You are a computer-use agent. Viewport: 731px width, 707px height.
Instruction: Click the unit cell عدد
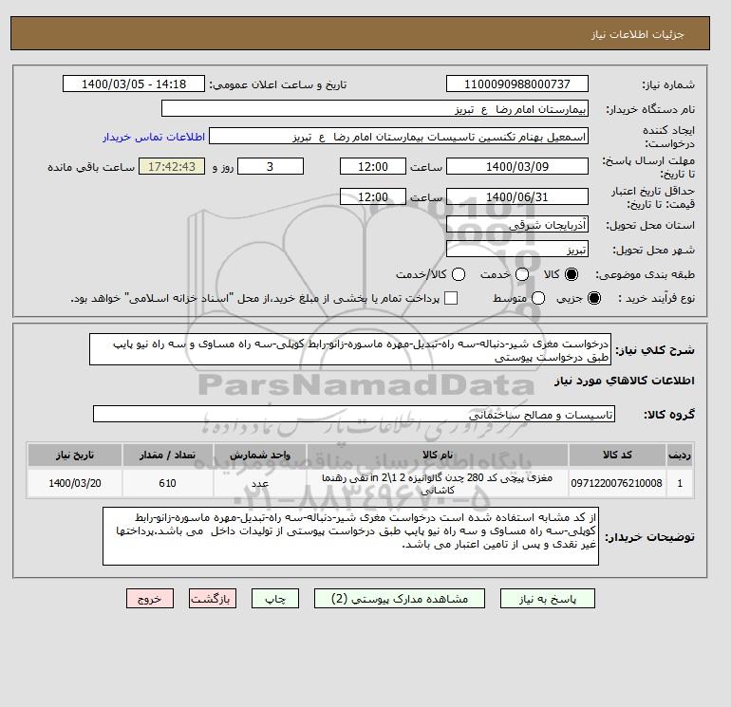[x=260, y=483]
